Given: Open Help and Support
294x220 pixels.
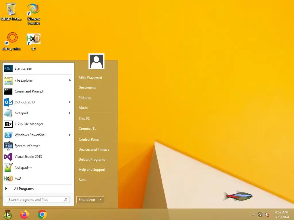Looking at the screenshot, I should (x=92, y=170).
